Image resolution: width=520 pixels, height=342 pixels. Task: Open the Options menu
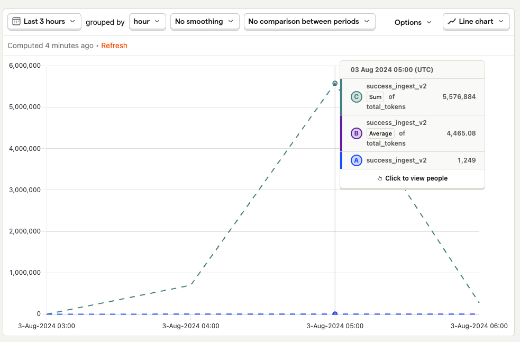click(413, 22)
